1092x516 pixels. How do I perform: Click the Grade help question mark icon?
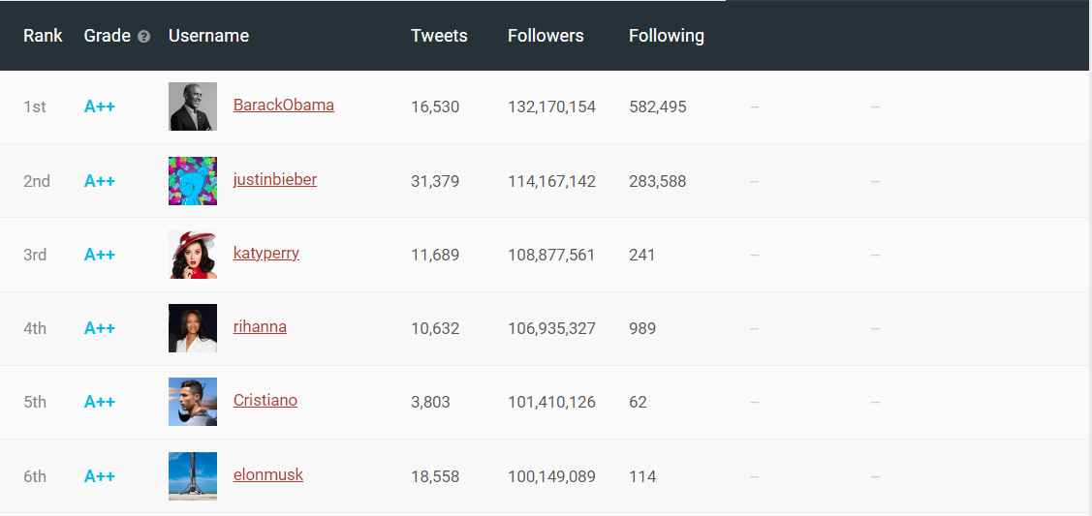144,37
